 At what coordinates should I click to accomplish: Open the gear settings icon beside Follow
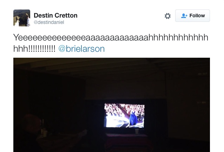coord(167,16)
